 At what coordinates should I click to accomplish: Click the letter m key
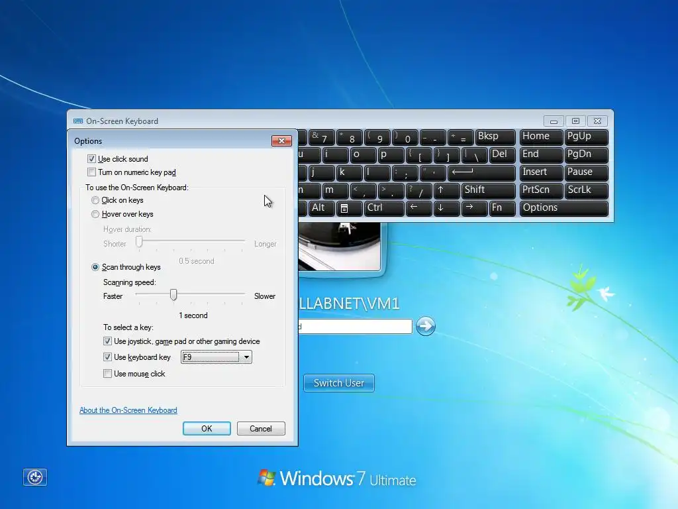click(x=336, y=190)
